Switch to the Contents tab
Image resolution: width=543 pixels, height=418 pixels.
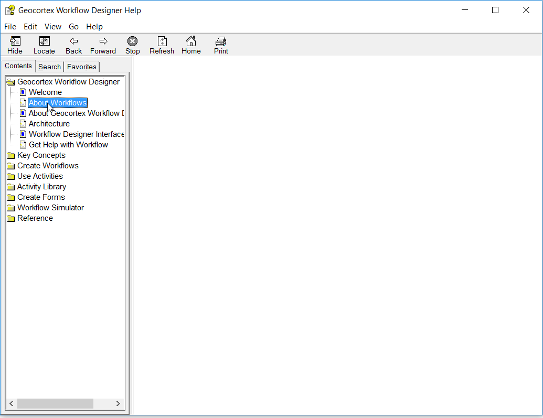point(18,66)
